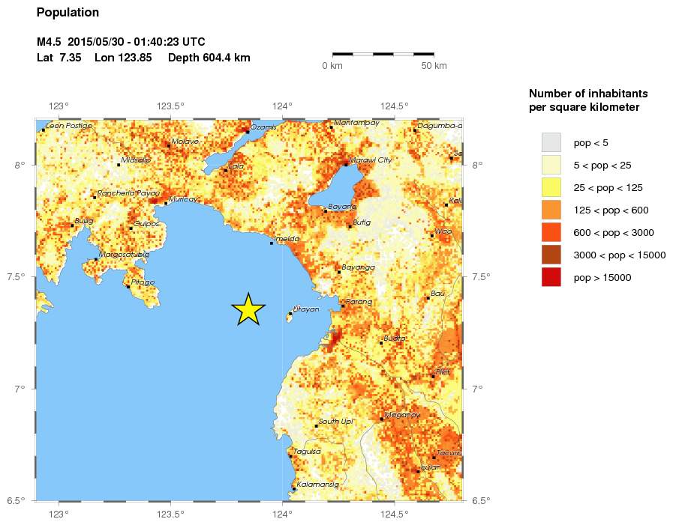Image resolution: width=673 pixels, height=525 pixels.
Task: Click the Litayan island marker
Action: (290, 314)
